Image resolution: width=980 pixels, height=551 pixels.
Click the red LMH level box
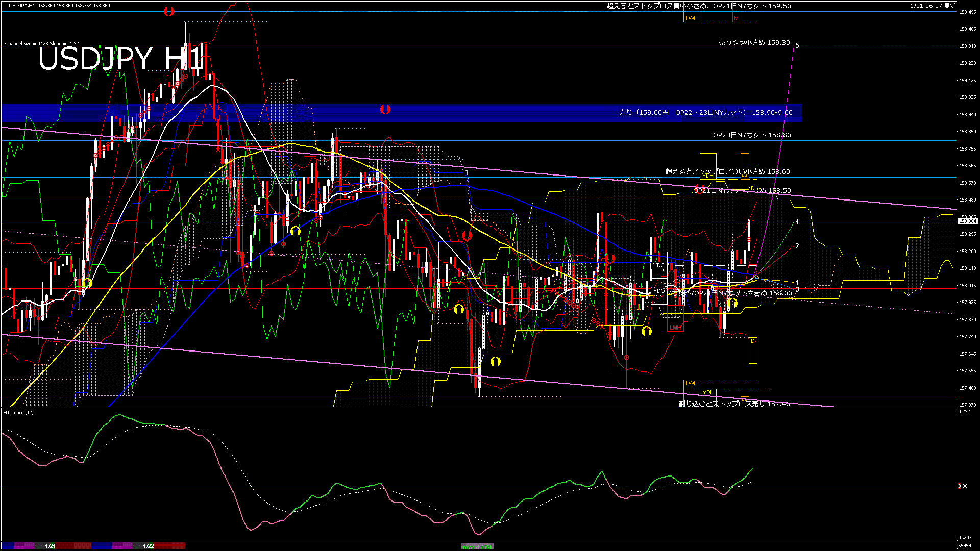[x=675, y=328]
